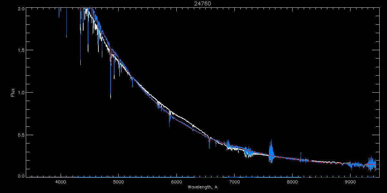Click the 5000 wavelength tick label
387x193 pixels.
[119, 182]
